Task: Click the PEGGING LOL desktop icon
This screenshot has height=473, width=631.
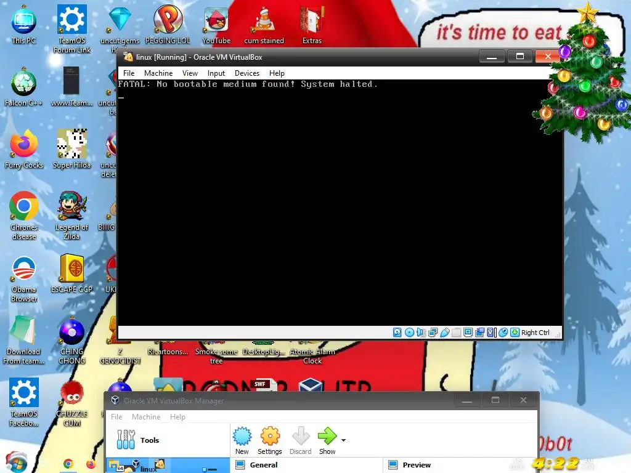Action: click(168, 25)
